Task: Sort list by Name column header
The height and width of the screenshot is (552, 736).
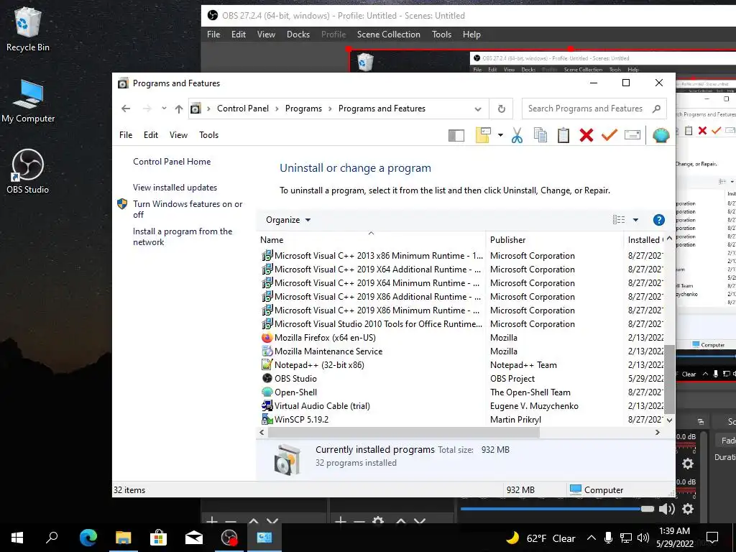Action: [371, 240]
